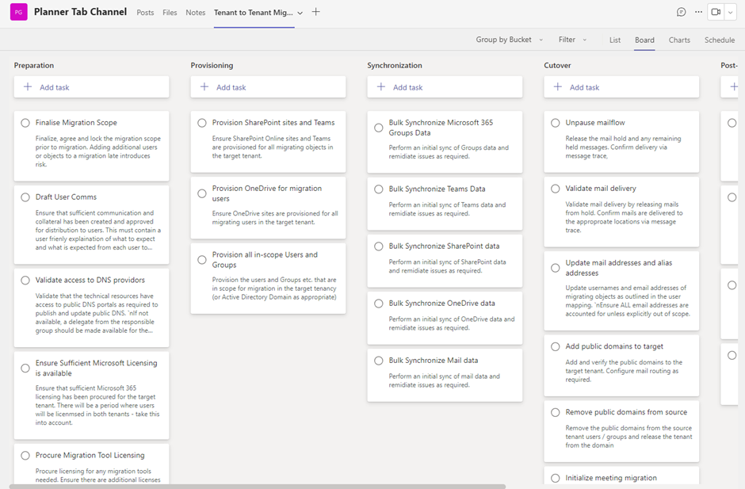The width and height of the screenshot is (745, 489).
Task: Expand the meeting options arrow beside camera
Action: [730, 12]
